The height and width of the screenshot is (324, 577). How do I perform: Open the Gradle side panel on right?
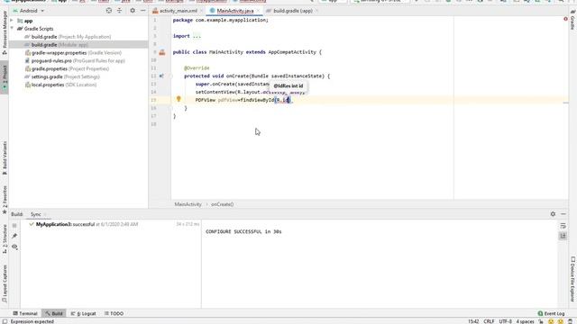pyautogui.click(x=572, y=20)
